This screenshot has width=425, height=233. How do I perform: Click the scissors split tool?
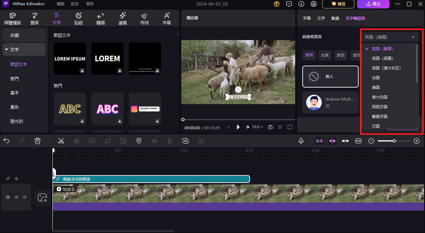[61, 141]
